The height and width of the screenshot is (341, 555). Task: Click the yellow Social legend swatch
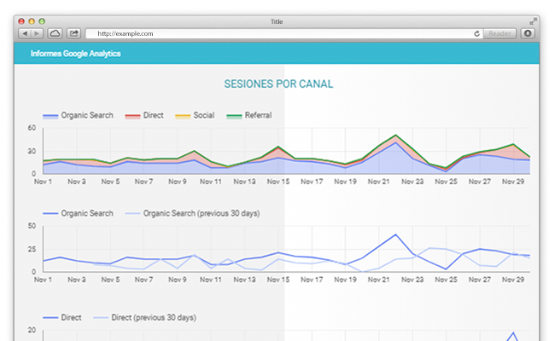coord(183,116)
